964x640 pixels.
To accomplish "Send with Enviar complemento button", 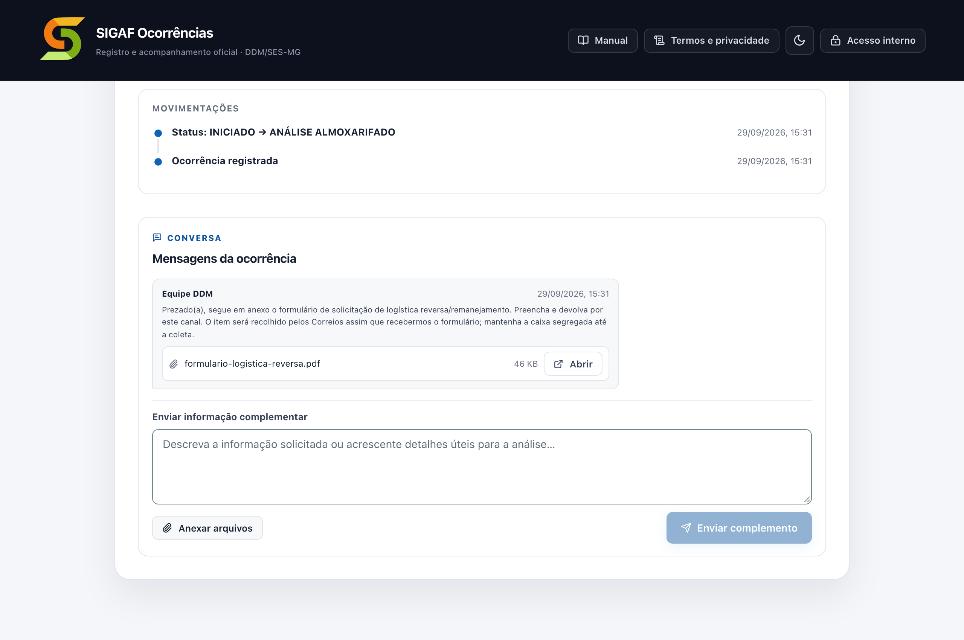I will pos(738,527).
